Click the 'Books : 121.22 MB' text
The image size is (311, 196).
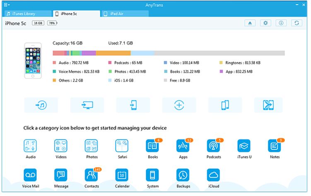[185, 71]
